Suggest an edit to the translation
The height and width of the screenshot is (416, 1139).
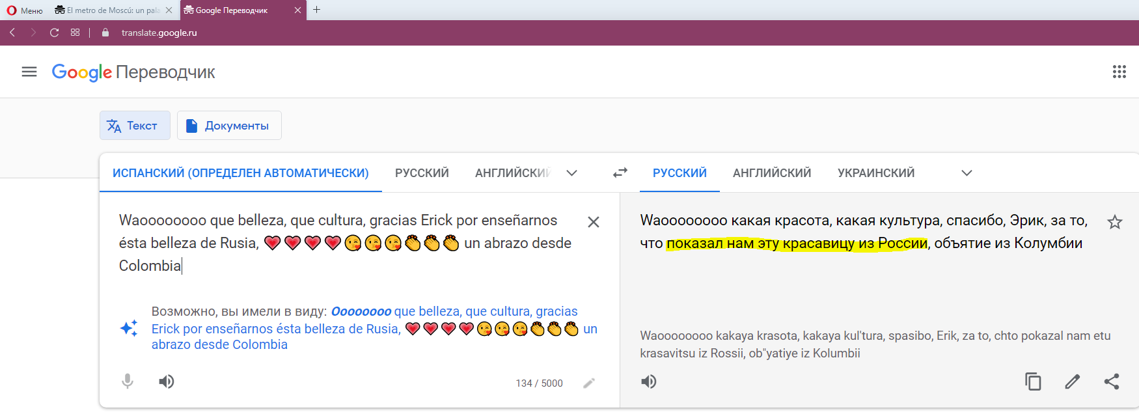pyautogui.click(x=1073, y=381)
